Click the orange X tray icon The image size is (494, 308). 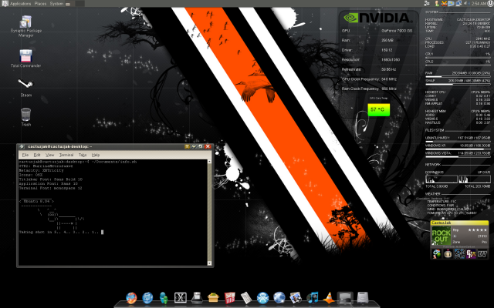[x=444, y=3]
